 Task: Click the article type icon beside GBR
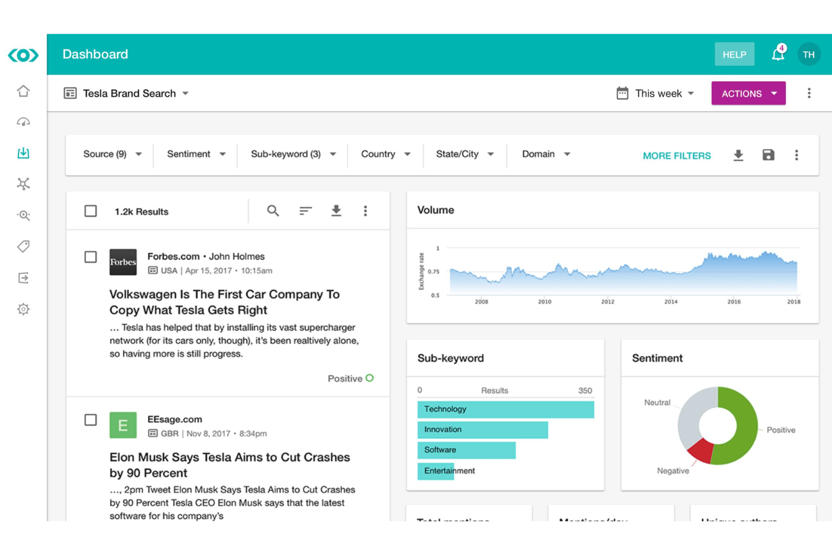click(x=153, y=434)
